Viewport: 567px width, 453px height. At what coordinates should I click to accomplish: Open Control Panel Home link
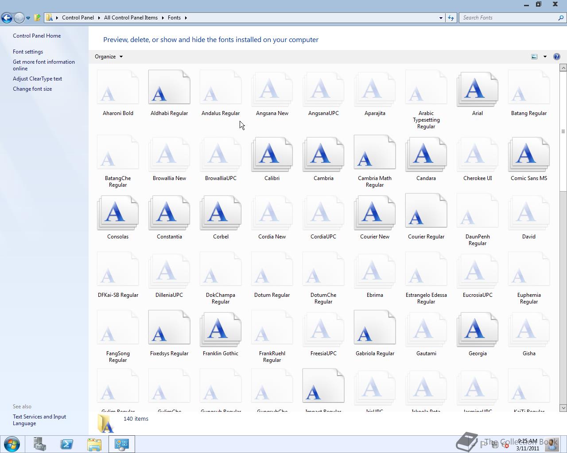coord(37,36)
